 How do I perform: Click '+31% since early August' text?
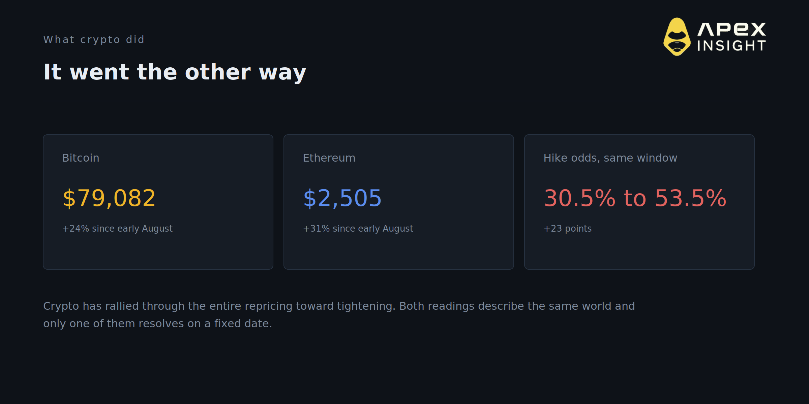358,229
